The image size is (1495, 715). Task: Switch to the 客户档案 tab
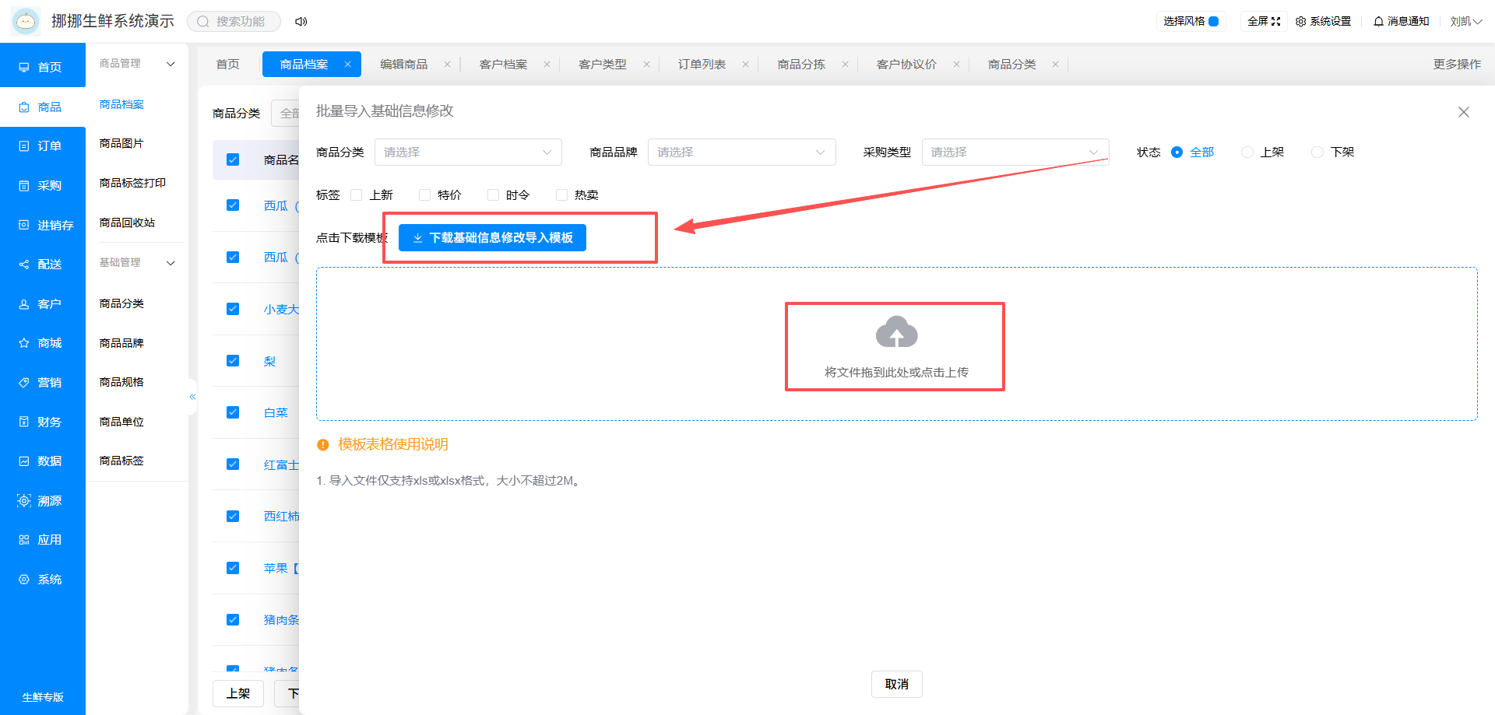pos(503,65)
